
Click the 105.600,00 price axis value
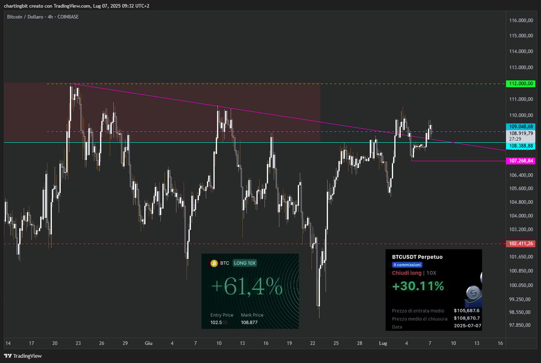(x=521, y=188)
